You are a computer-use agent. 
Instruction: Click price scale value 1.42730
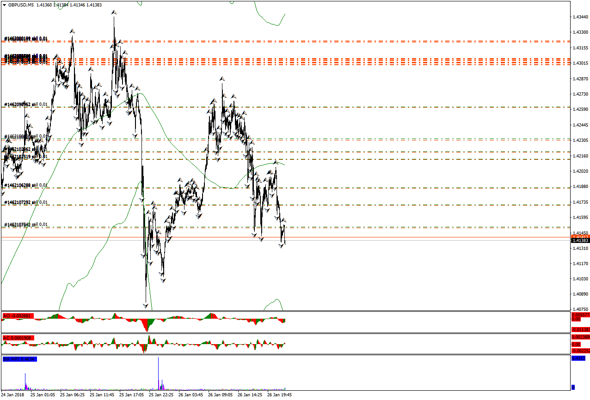pyautogui.click(x=580, y=94)
